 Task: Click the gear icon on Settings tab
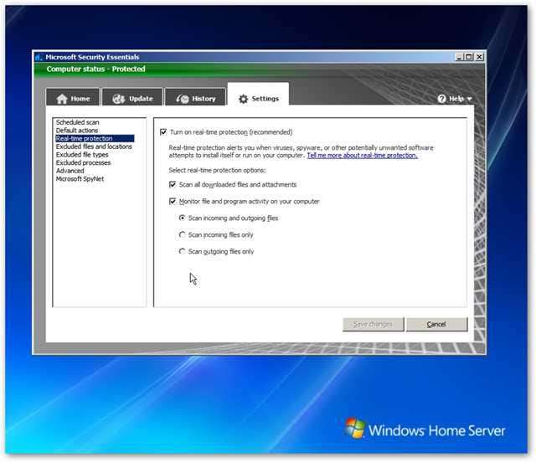pyautogui.click(x=244, y=99)
